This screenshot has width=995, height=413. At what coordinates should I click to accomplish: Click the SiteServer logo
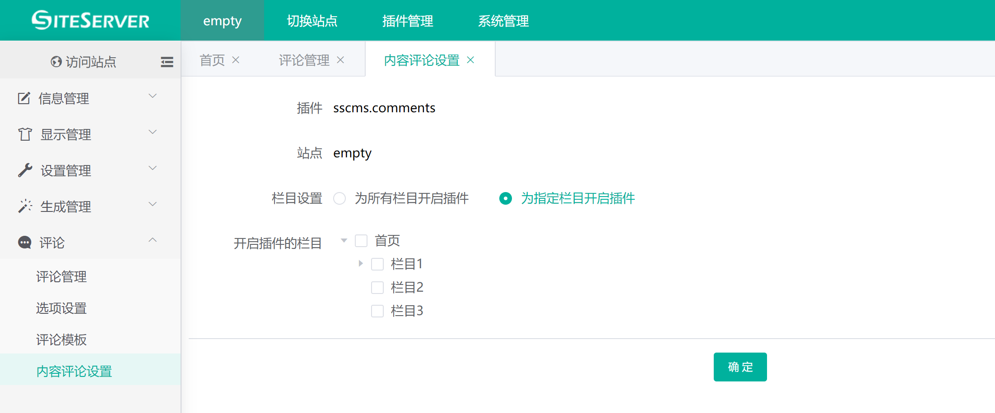[x=90, y=20]
